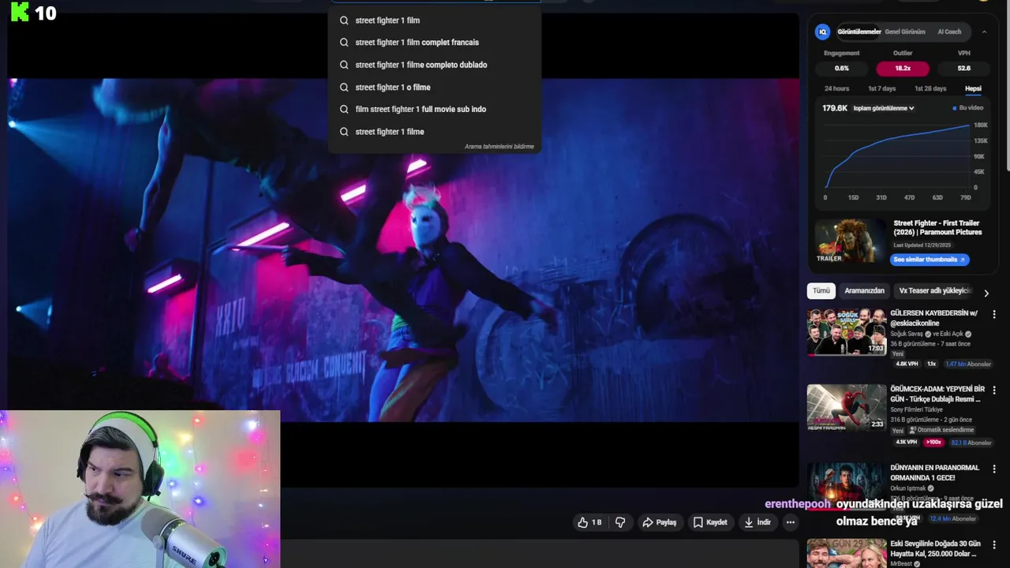Viewport: 1010px width, 568px height.
Task: Click the 'Sony Filmleri Türkiye' channel name
Action: (x=916, y=410)
